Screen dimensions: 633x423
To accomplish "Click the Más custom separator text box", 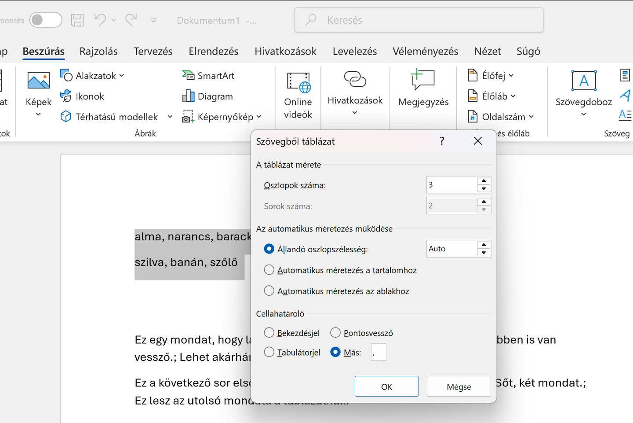I will pyautogui.click(x=378, y=352).
